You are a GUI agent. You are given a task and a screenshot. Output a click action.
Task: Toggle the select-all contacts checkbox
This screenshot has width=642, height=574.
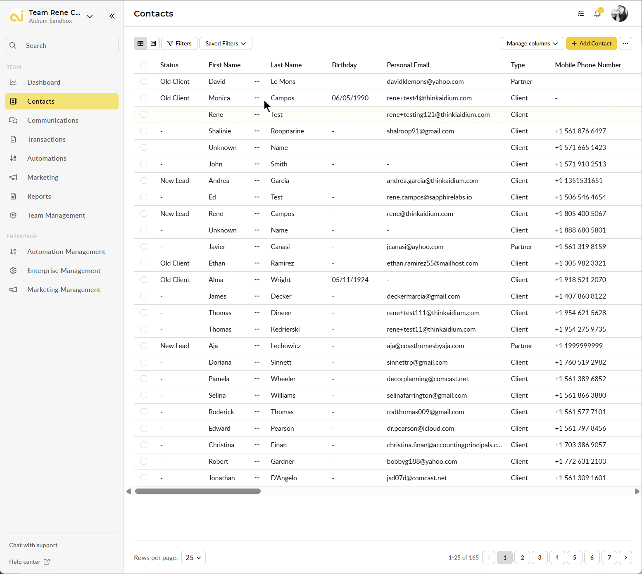coord(144,65)
